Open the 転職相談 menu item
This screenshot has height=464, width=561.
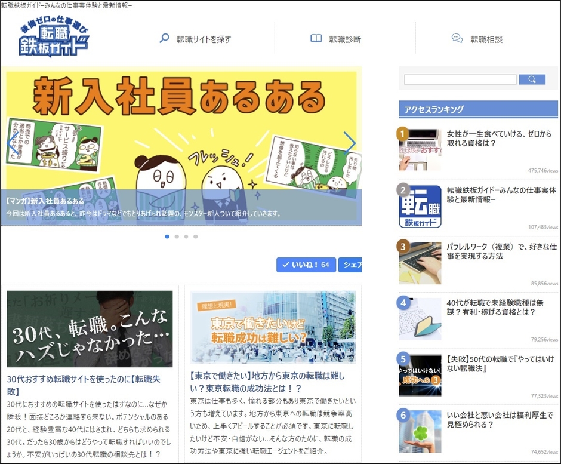(x=486, y=39)
